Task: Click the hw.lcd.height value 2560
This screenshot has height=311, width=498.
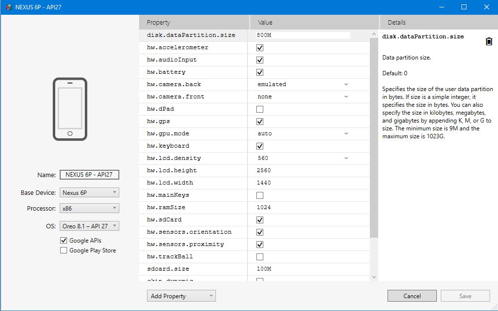Action: 264,171
